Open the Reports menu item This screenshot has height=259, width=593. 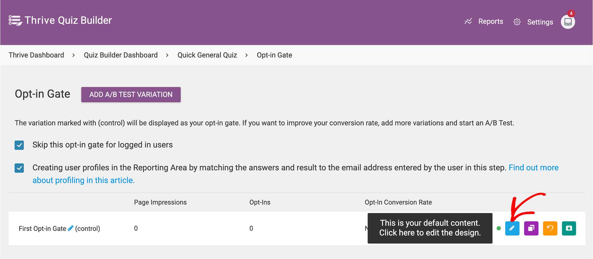(x=490, y=21)
